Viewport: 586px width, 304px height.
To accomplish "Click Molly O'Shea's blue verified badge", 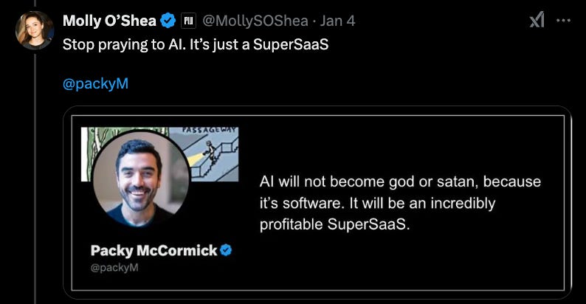I will pos(168,21).
